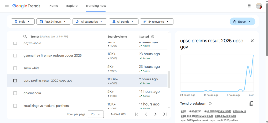Click the 100K+ search volume value
The image size is (268, 123).
tap(113, 79)
